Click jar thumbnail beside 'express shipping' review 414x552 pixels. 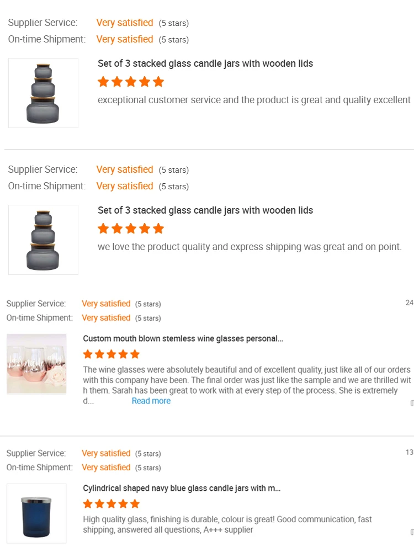click(x=43, y=240)
